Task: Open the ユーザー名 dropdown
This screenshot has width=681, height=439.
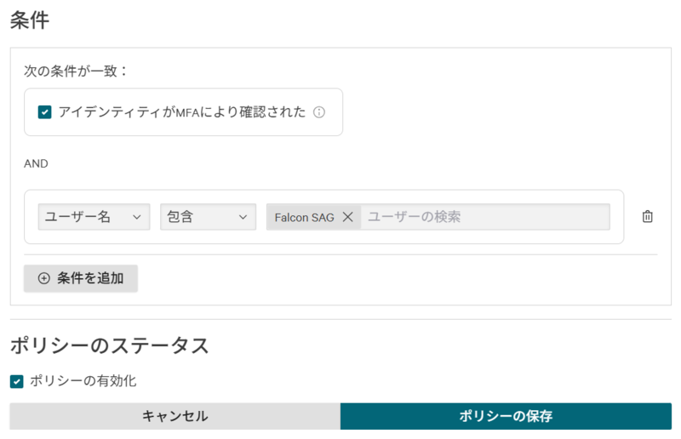Action: [x=94, y=217]
